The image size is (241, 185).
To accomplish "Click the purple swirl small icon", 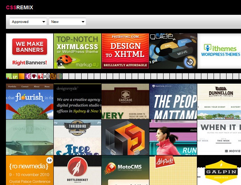I will (x=28, y=76).
